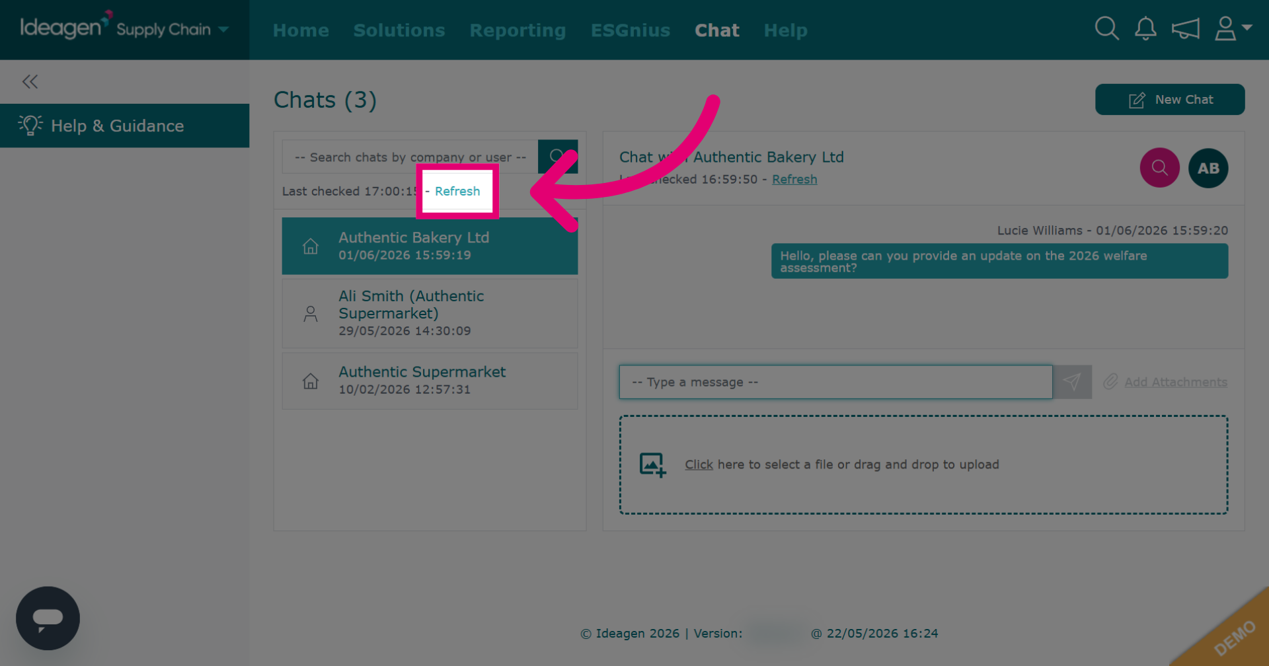This screenshot has height=666, width=1269.
Task: Open Help & Guidance in sidebar
Action: (124, 126)
